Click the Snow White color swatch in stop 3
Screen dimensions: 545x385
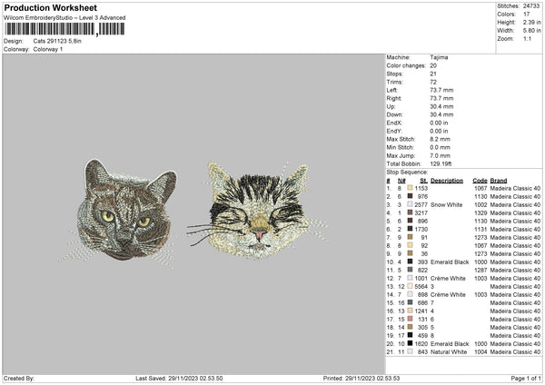click(x=411, y=205)
